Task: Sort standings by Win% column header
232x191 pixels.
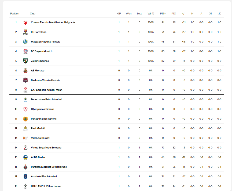Action: tap(151, 14)
